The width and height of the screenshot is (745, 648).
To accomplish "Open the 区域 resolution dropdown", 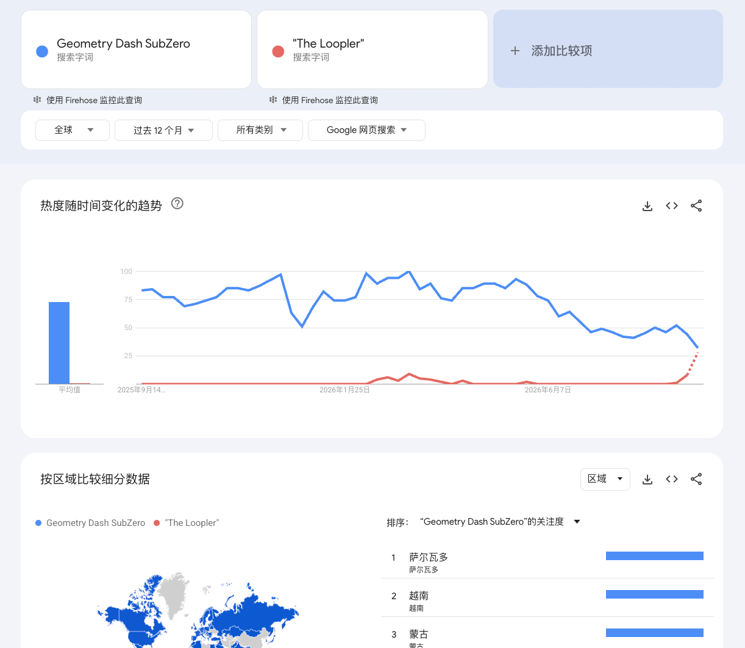I will (x=605, y=479).
